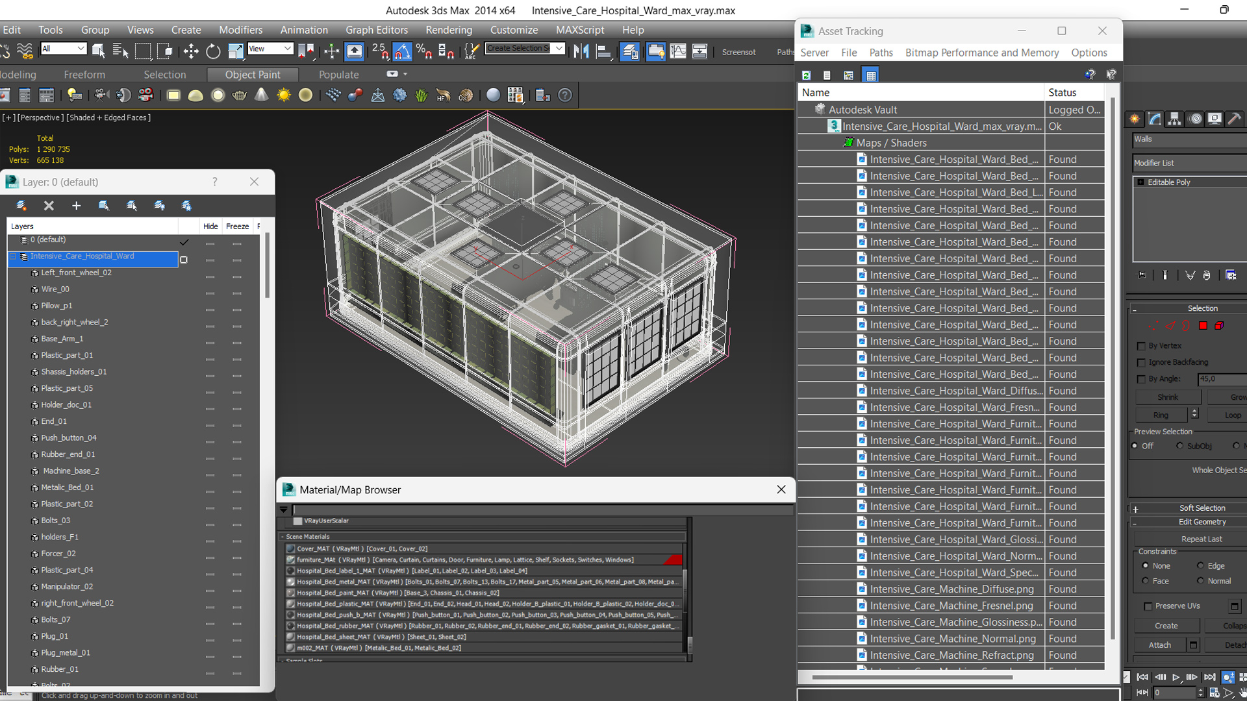
Task: Pin stack icon under modifier list
Action: coord(1142,275)
